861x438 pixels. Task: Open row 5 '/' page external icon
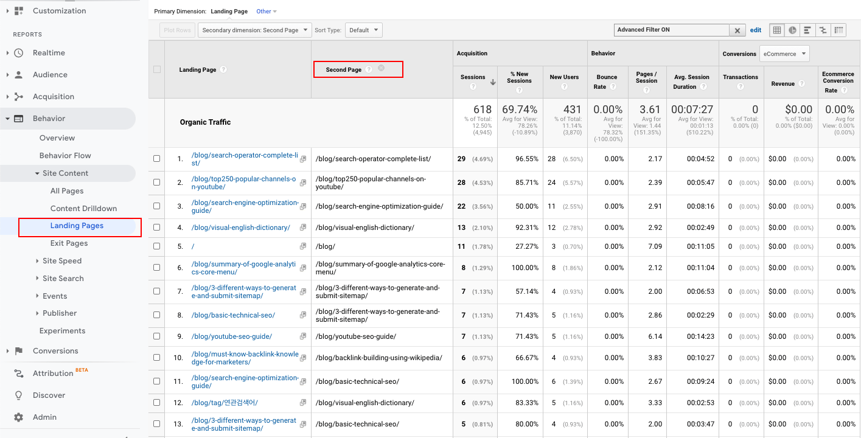303,246
